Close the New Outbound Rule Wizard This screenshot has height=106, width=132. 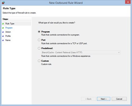pos(128,2)
